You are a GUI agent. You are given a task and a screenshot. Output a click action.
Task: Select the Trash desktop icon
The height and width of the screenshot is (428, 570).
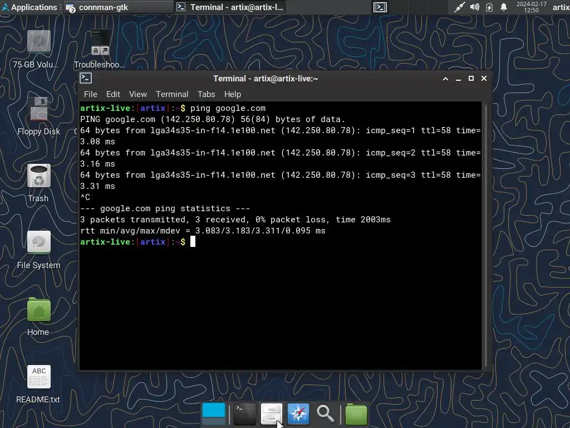[38, 183]
